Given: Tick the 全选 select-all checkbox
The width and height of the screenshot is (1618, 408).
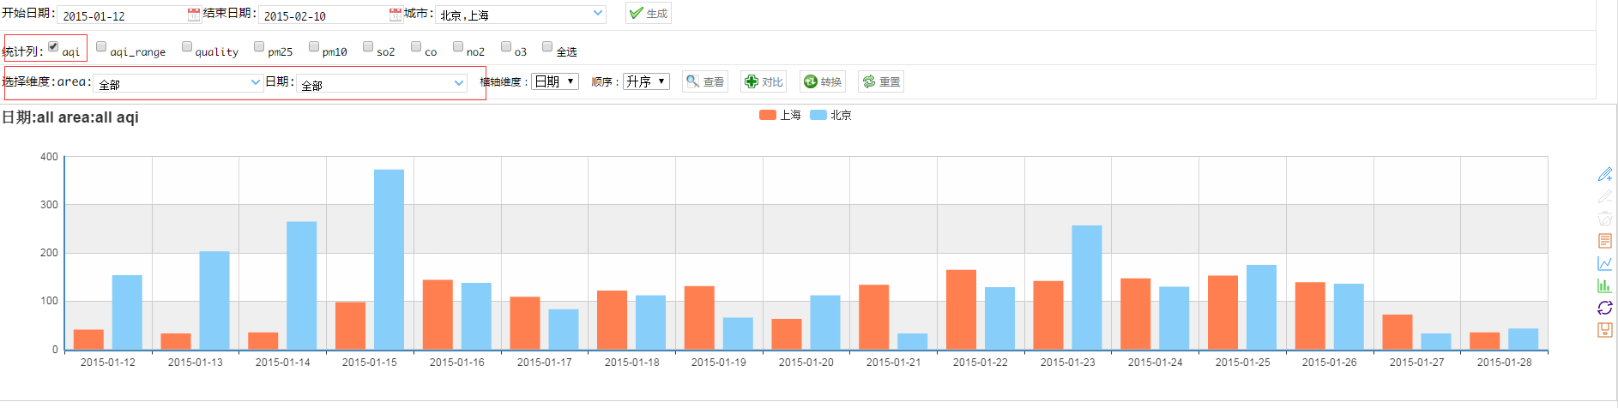Looking at the screenshot, I should tap(547, 46).
